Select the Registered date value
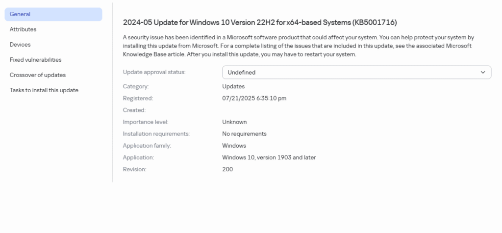Screen dimensions: 502x233 pyautogui.click(x=254, y=98)
